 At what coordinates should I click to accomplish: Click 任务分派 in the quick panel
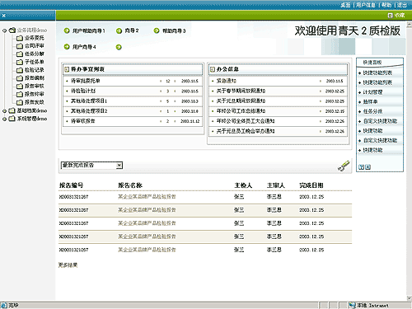point(372,111)
